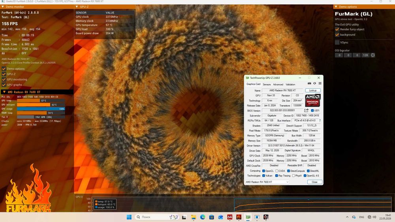This screenshot has width=395, height=222.
Task: Click the GDDR6 (Samsung) memory type field
Action: click(275, 135)
